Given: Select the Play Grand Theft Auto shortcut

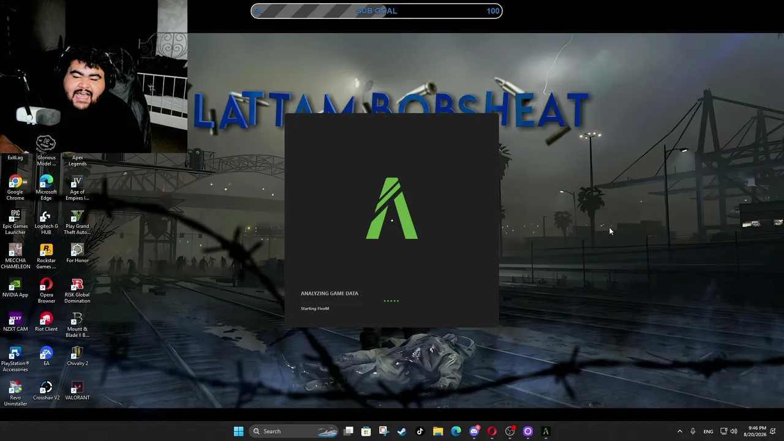Looking at the screenshot, I should point(77,222).
